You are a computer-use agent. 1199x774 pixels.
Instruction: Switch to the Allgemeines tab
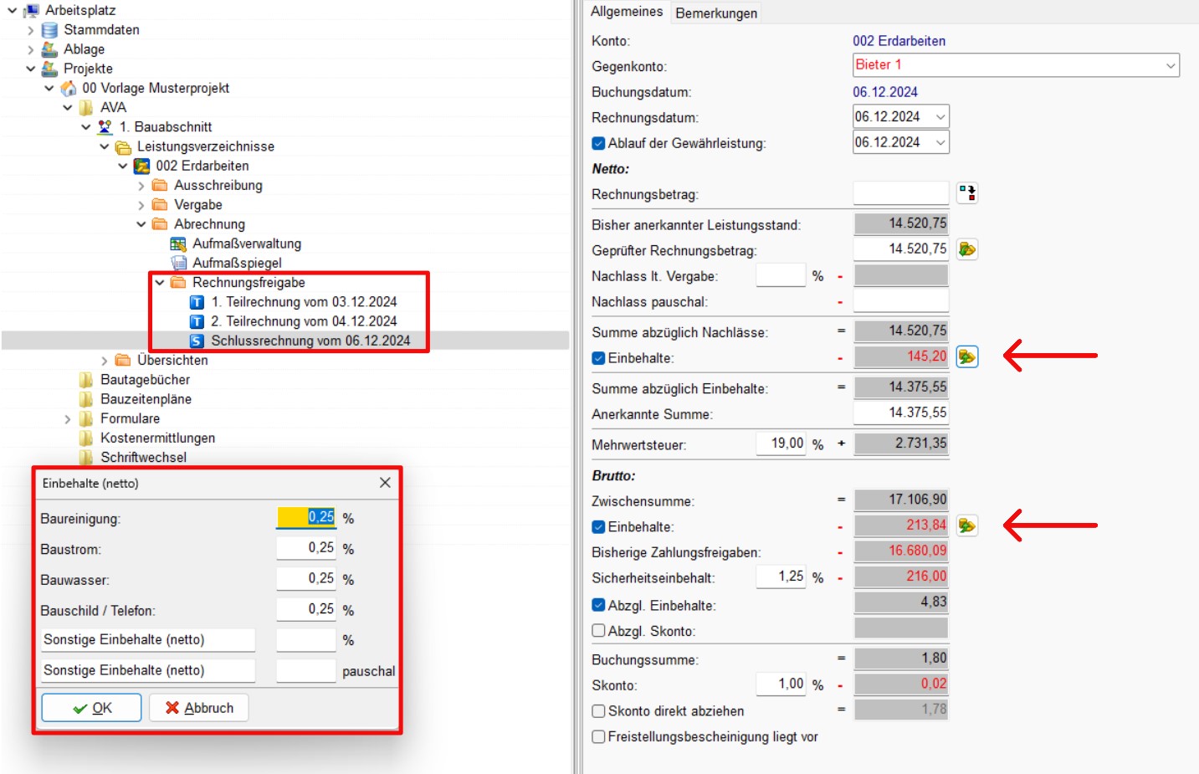pos(626,12)
